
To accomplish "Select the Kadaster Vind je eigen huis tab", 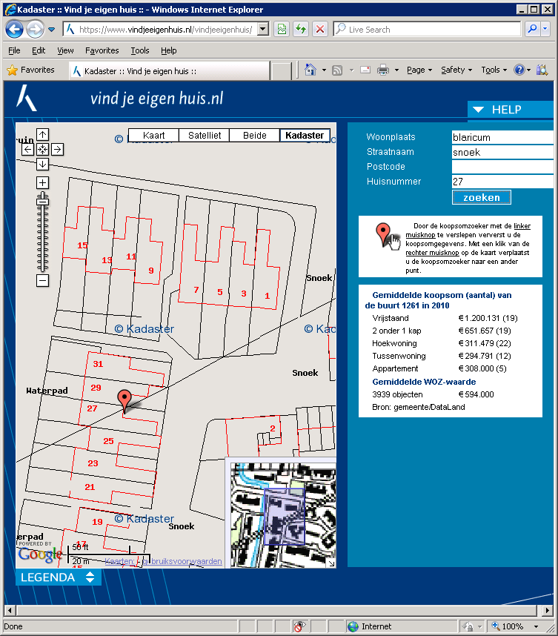I will 170,71.
